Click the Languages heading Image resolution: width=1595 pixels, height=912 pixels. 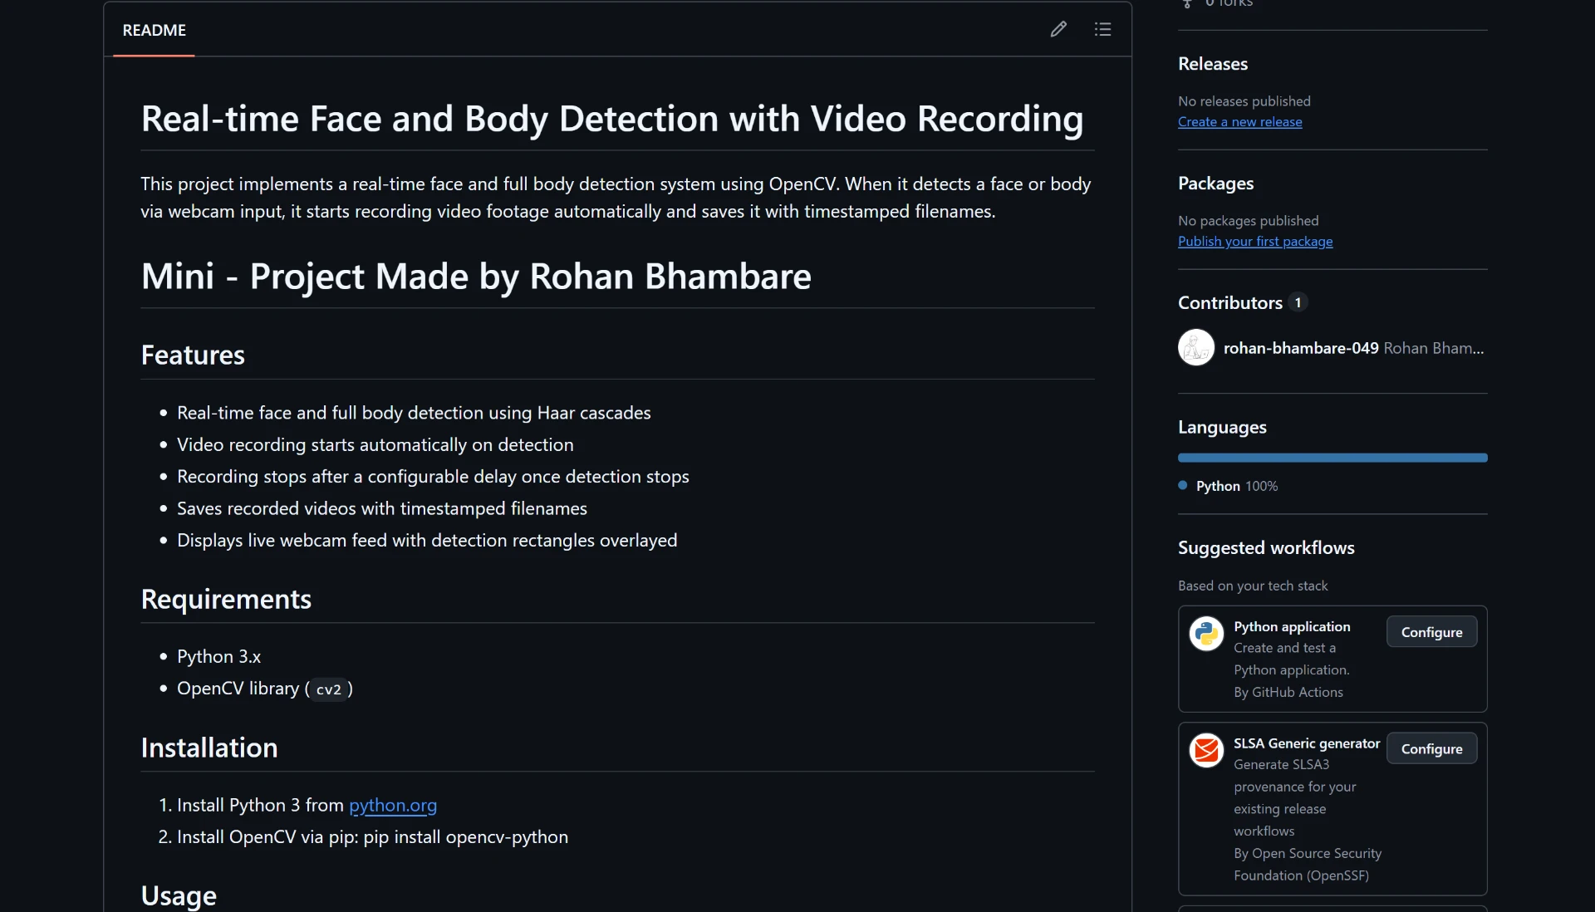click(1222, 428)
